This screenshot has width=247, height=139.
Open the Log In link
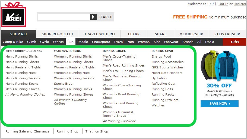pos(223,4)
